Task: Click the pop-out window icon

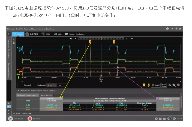Action: pyautogui.click(x=172, y=29)
